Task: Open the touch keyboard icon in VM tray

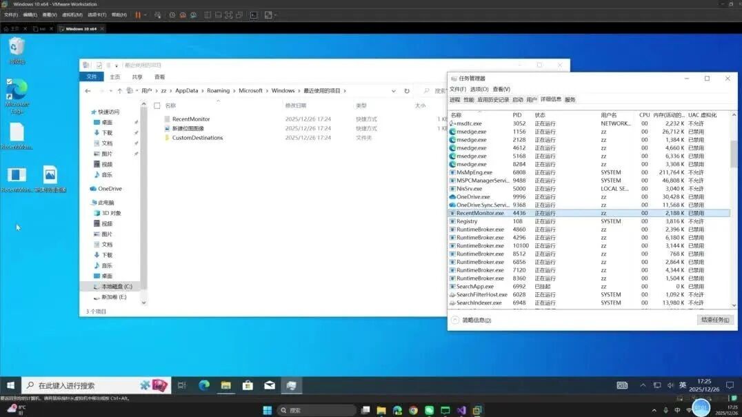Action: click(622, 385)
